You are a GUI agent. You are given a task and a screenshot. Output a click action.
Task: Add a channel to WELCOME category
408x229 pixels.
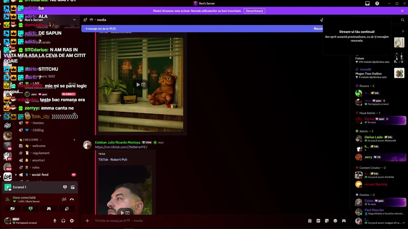pos(74,140)
